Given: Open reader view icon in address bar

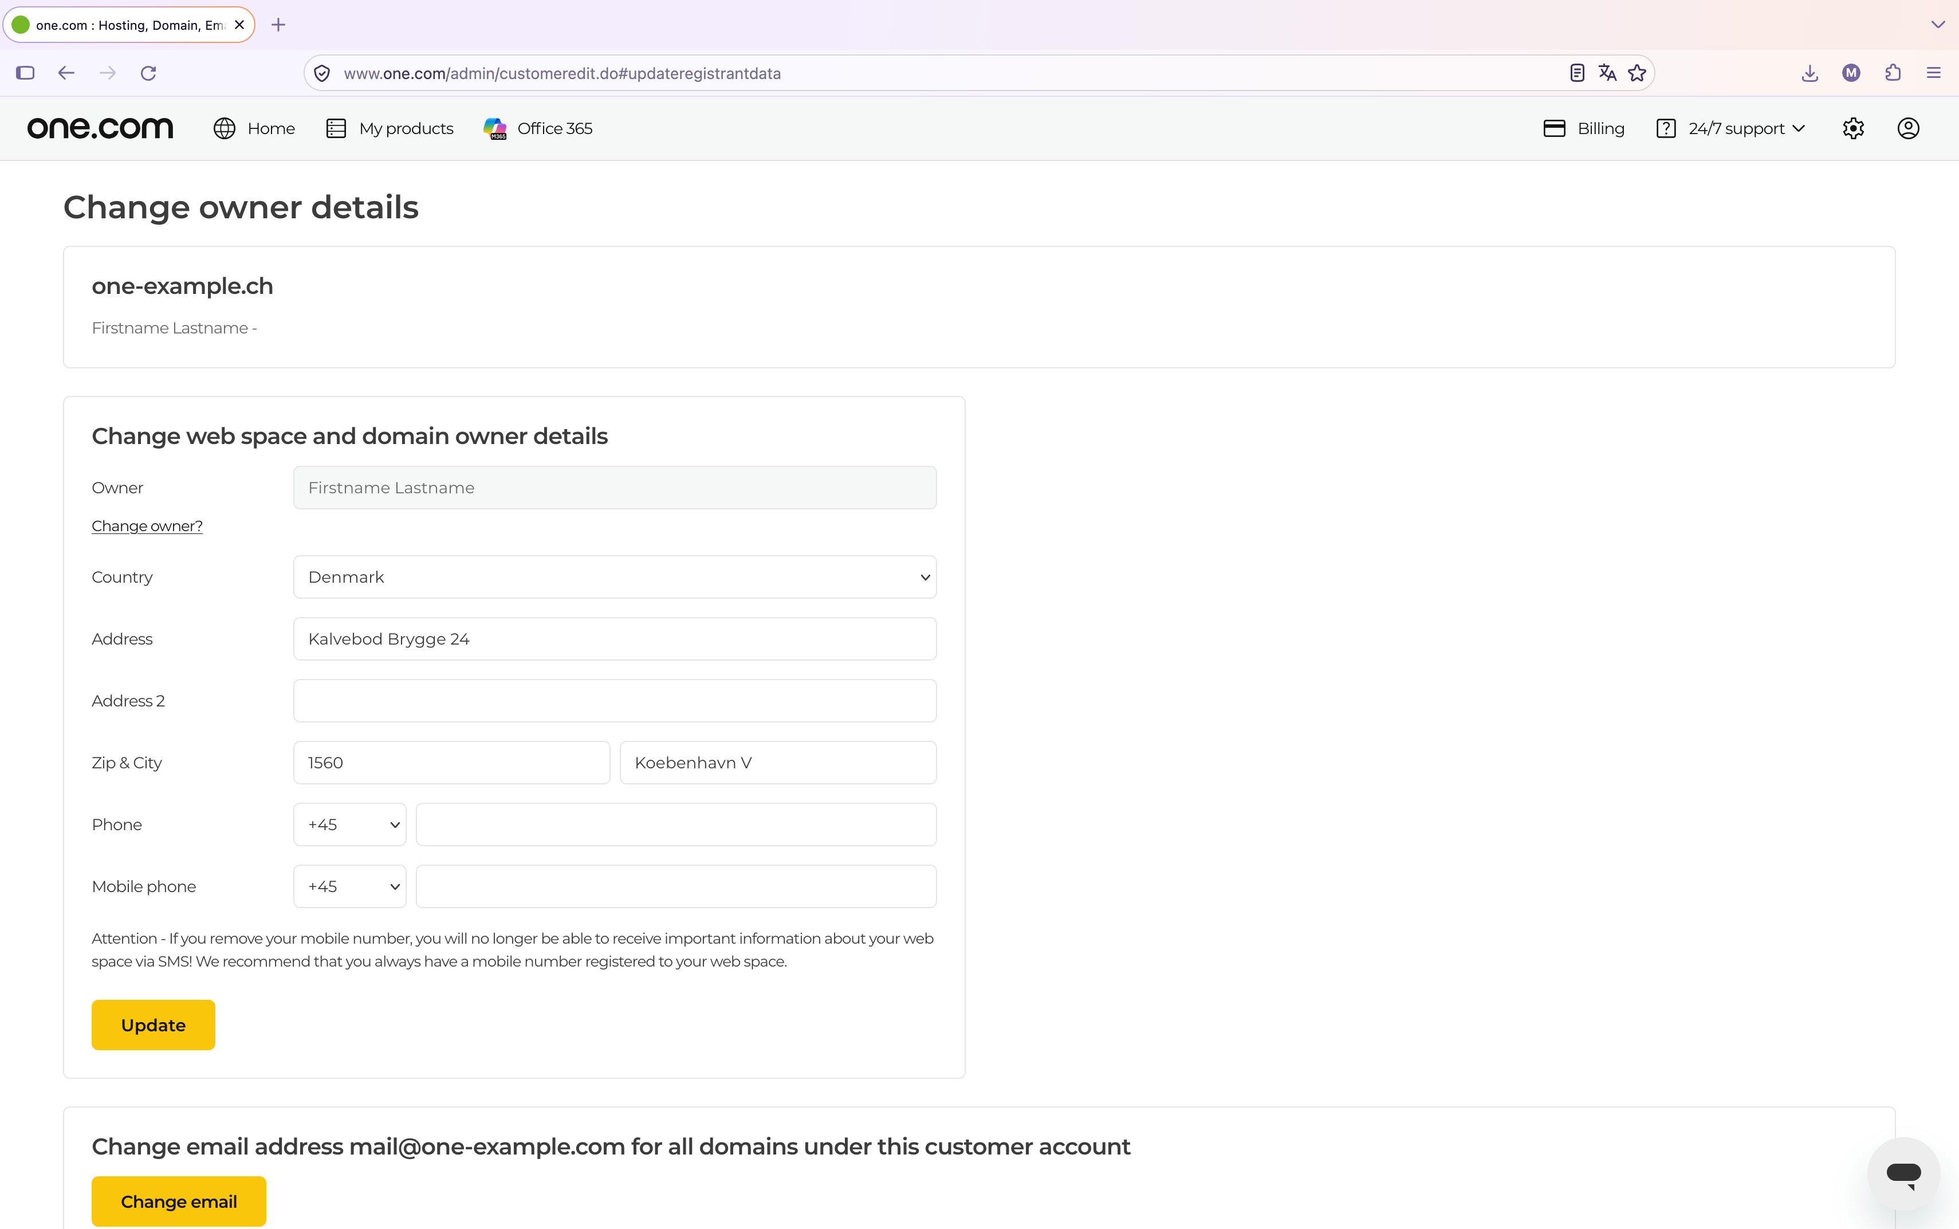Looking at the screenshot, I should point(1576,73).
